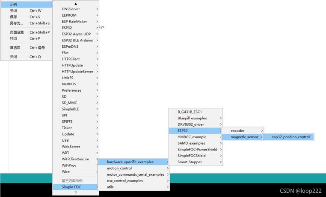Open SimpleBLE examples
Viewport: 326px width, 197px height.
pyautogui.click(x=76, y=109)
